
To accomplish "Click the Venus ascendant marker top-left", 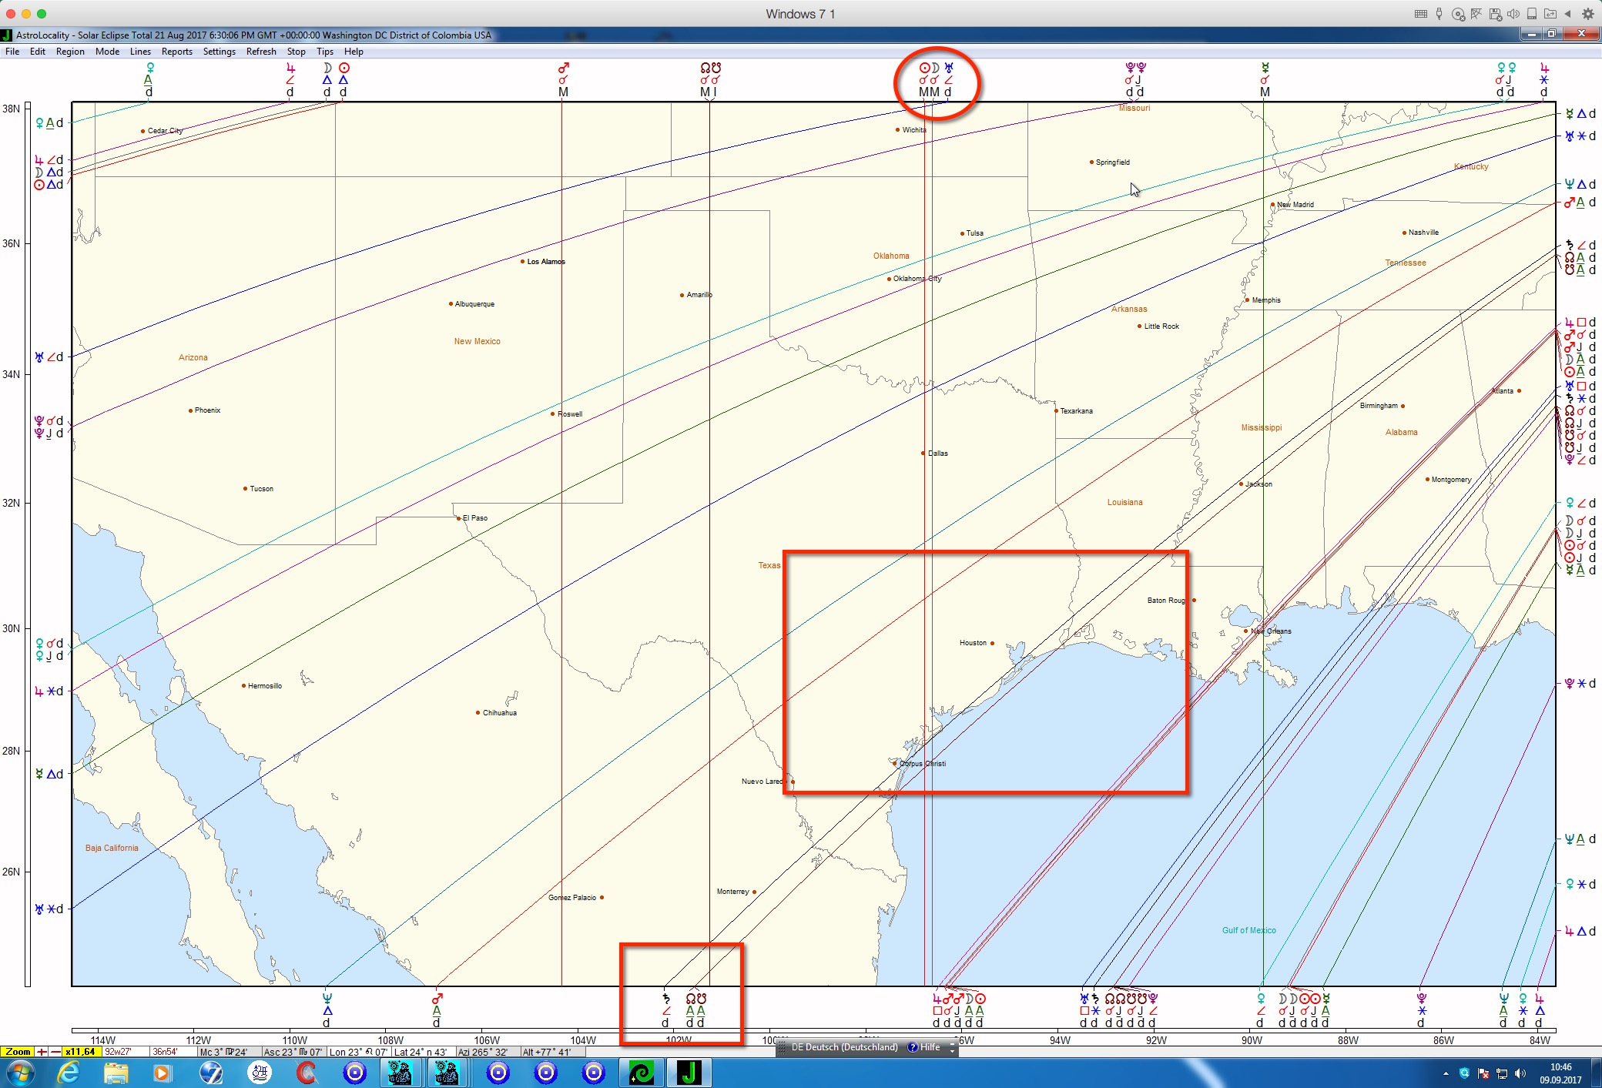I will pyautogui.click(x=149, y=69).
